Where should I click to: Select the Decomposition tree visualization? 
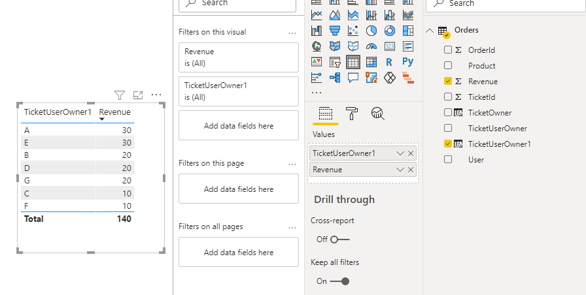coord(335,78)
